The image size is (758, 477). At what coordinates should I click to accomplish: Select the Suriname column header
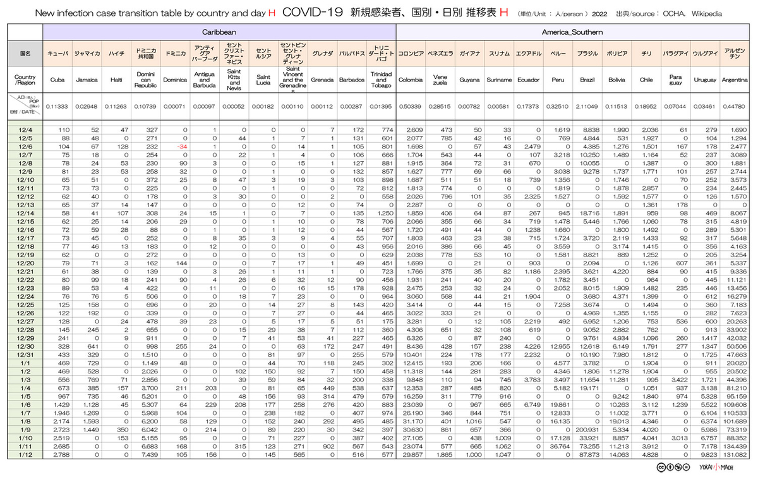(499, 80)
